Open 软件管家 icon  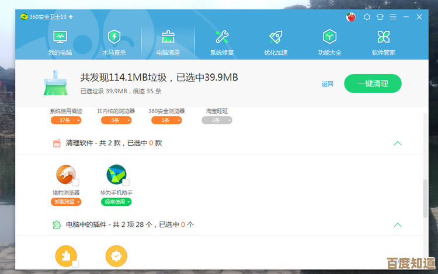tap(383, 37)
